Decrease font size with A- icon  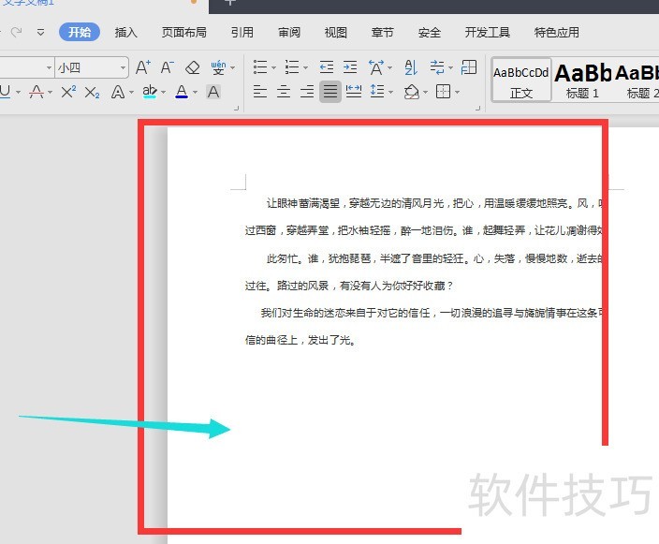pyautogui.click(x=168, y=67)
